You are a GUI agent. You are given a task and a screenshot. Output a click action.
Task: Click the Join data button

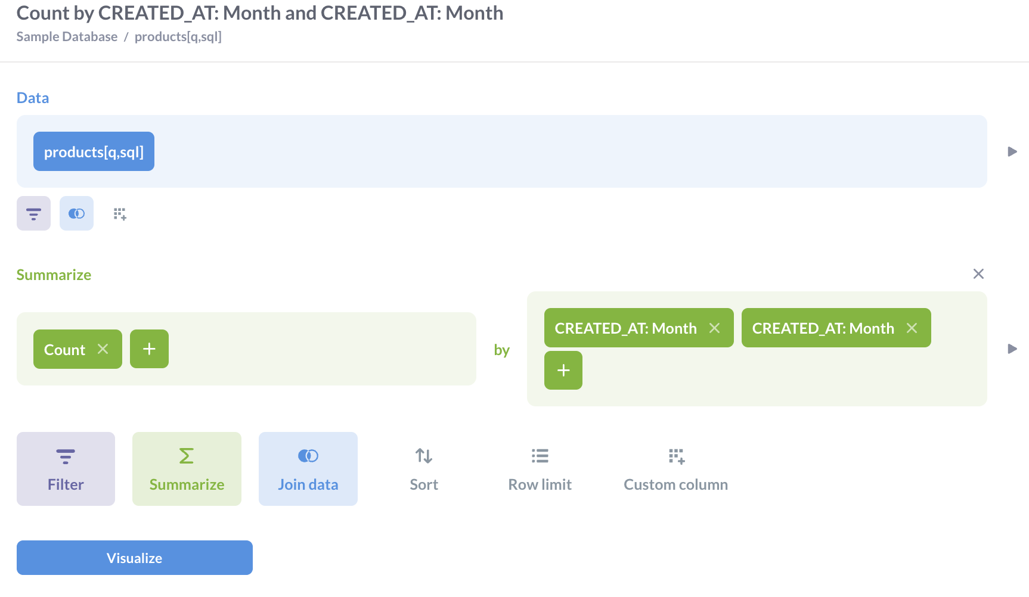click(x=308, y=468)
